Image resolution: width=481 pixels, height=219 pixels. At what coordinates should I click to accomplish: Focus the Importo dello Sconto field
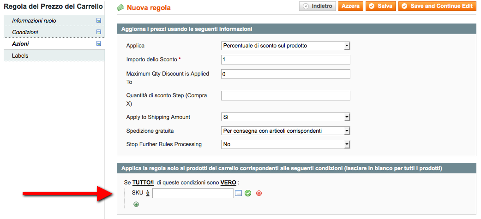pyautogui.click(x=286, y=59)
